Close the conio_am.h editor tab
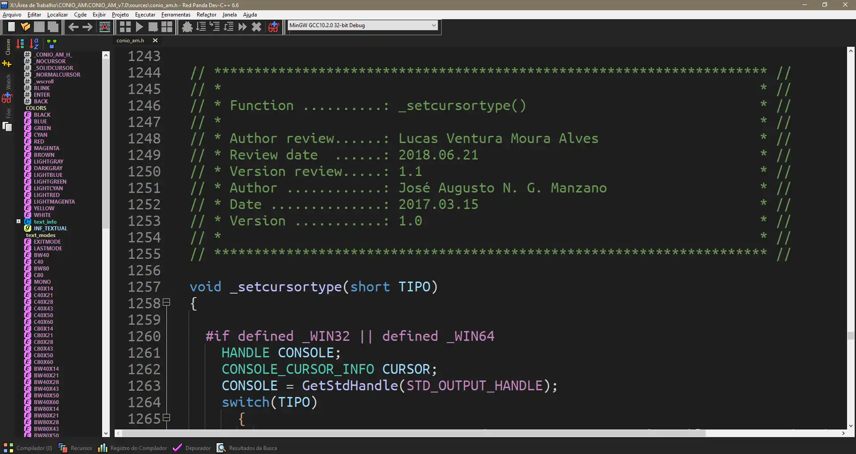This screenshot has width=856, height=454. [155, 41]
